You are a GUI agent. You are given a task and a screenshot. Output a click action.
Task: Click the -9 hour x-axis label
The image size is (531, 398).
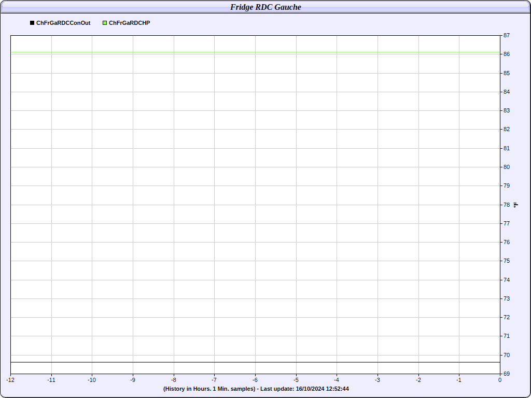pyautogui.click(x=133, y=380)
